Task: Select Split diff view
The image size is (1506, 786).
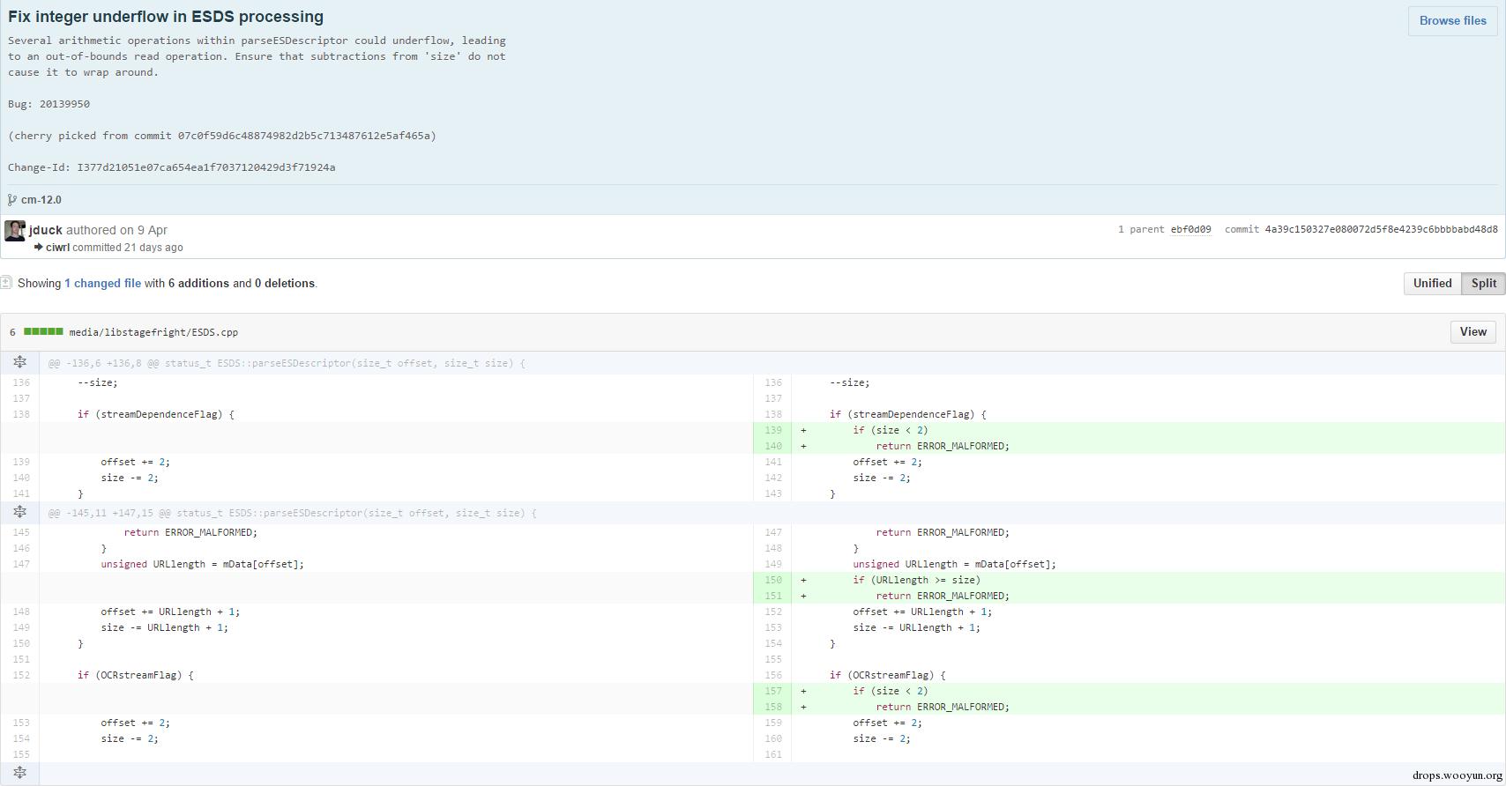Action: [1483, 283]
